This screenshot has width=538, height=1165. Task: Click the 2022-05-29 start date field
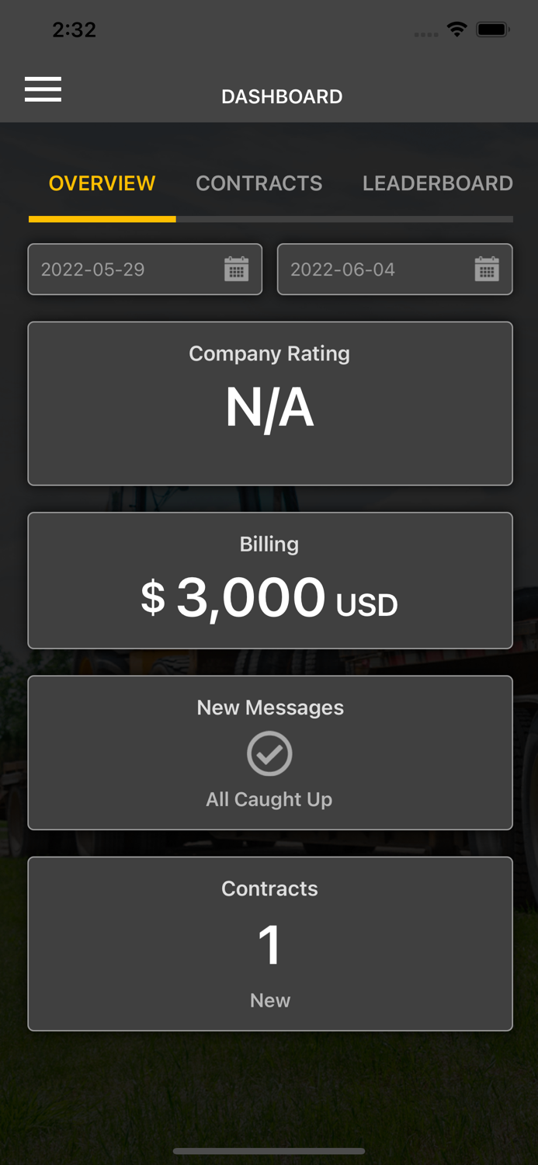(124, 270)
